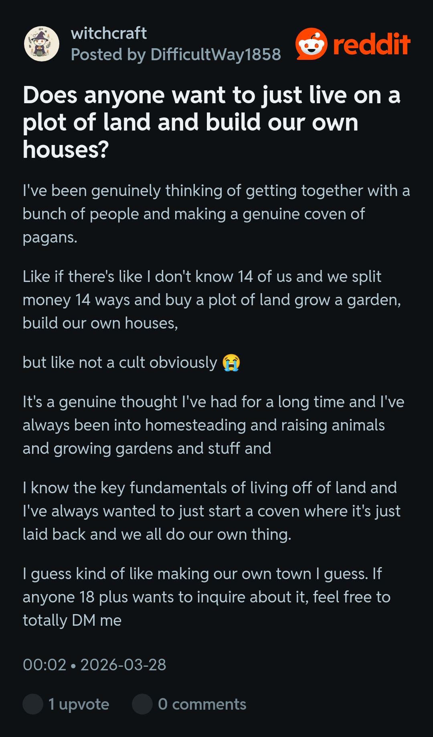Click the crying emoji in the post
The height and width of the screenshot is (737, 433).
pyautogui.click(x=231, y=363)
